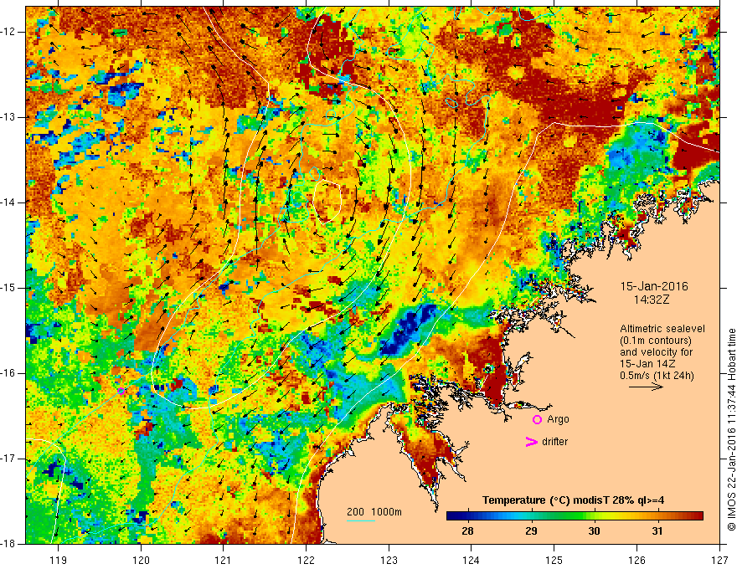
Task: Click the 0.5m/s velocity scale arrow
Action: [x=646, y=387]
